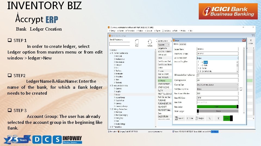Click the SALES RETURN row in ledger list
This screenshot has width=261, height=146.
[x=165, y=117]
